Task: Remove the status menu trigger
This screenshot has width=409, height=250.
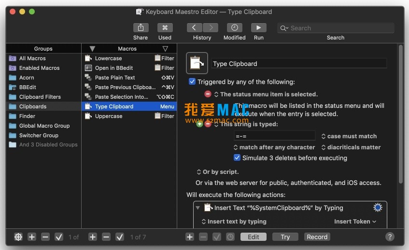Action: pos(208,94)
